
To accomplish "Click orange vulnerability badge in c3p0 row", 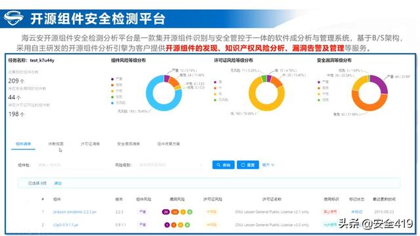I will click(173, 225).
